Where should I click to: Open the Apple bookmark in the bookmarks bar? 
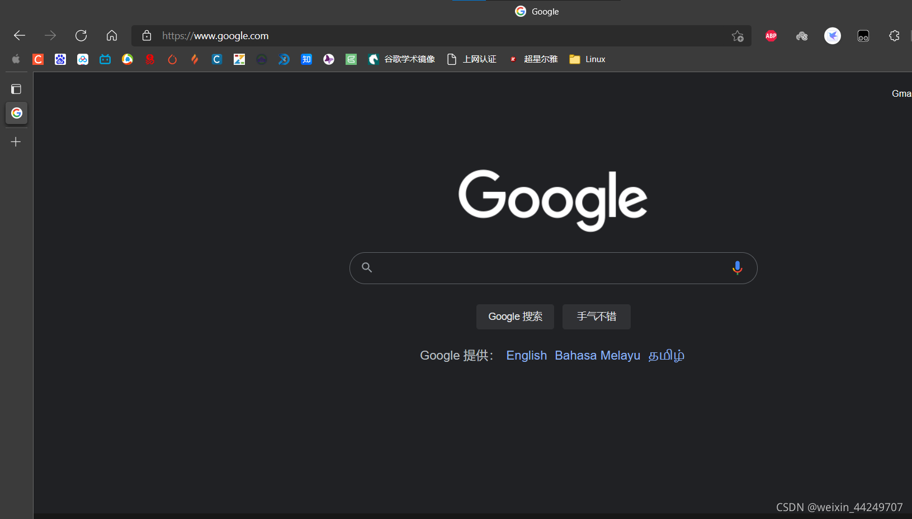pyautogui.click(x=16, y=59)
